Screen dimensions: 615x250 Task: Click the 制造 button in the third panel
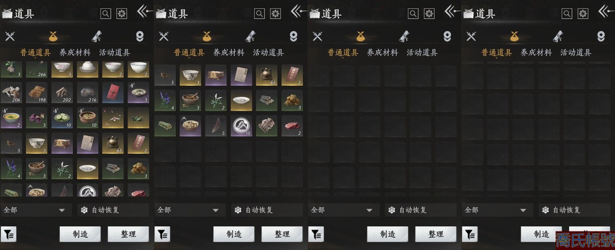pos(388,235)
